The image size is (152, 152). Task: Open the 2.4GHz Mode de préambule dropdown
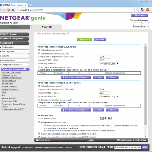tap(109, 64)
